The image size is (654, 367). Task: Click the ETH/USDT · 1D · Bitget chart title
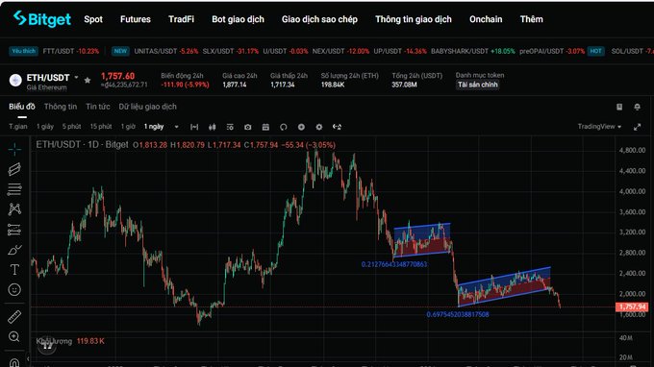coord(82,145)
